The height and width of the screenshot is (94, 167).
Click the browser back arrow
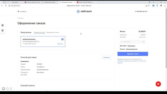point(2,5)
